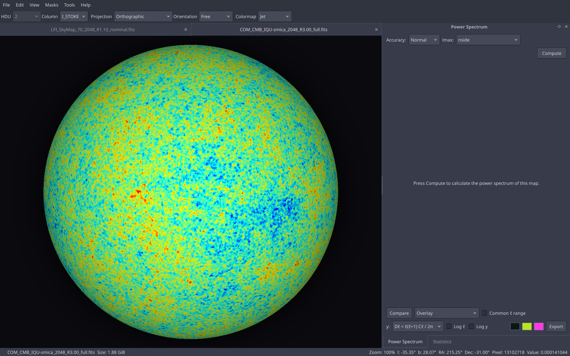Close the LFI_SkyMap_70 tab
Screen dimensions: 570x356
click(x=186, y=30)
